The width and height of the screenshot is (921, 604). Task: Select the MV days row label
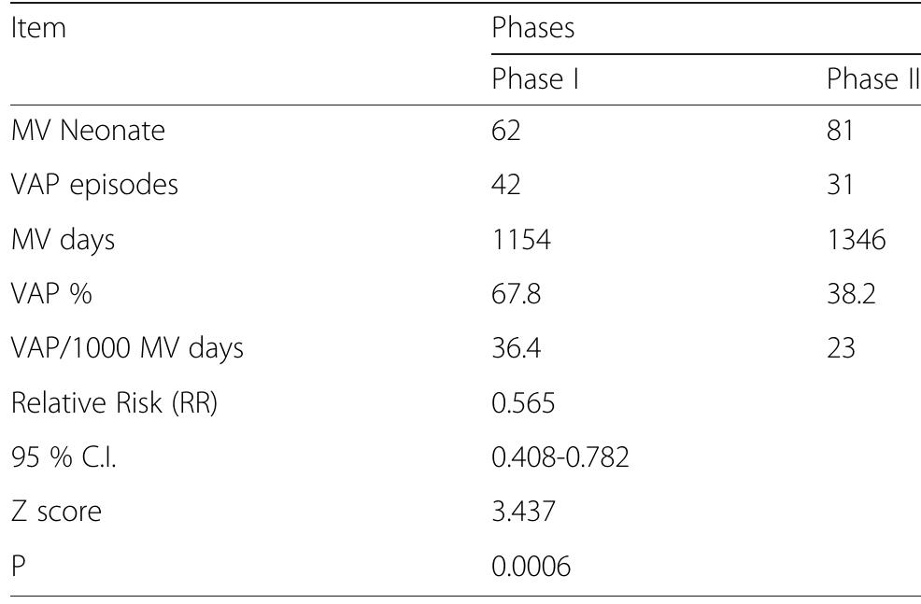pos(63,240)
